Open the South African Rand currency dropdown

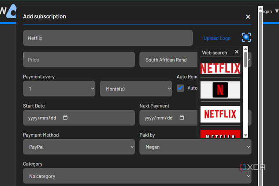click(x=195, y=60)
